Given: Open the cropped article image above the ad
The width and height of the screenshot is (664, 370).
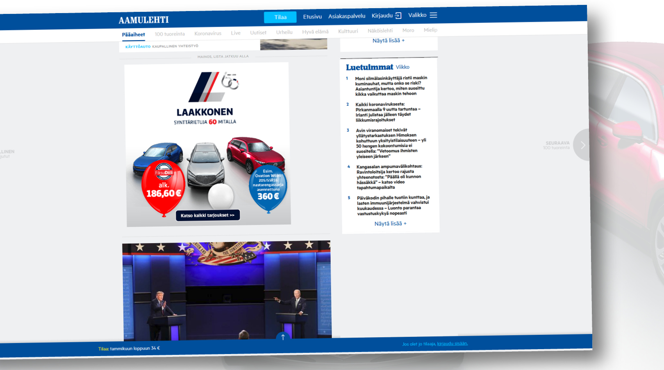Looking at the screenshot, I should pos(293,44).
